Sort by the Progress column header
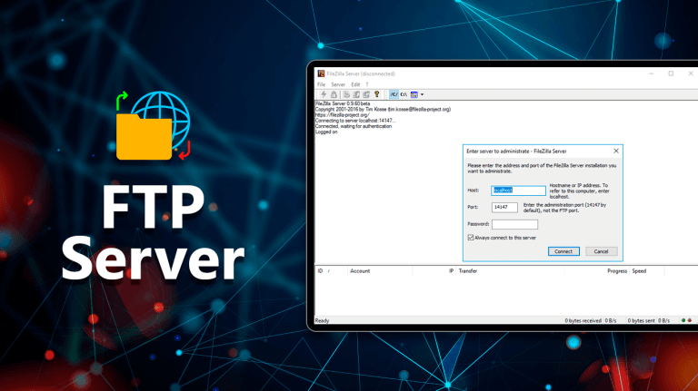698x391 pixels. pyautogui.click(x=596, y=271)
